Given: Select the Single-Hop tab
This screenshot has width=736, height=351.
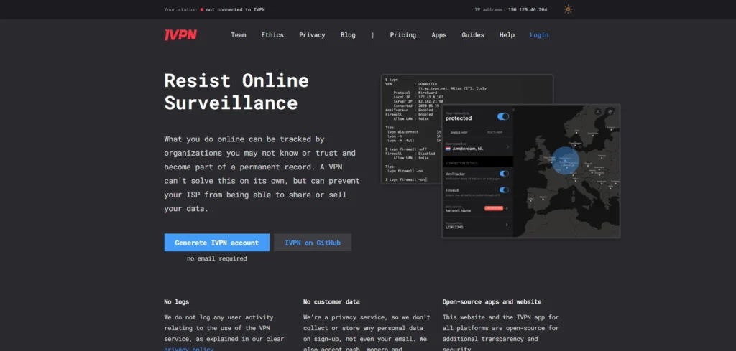Looking at the screenshot, I should [458, 132].
